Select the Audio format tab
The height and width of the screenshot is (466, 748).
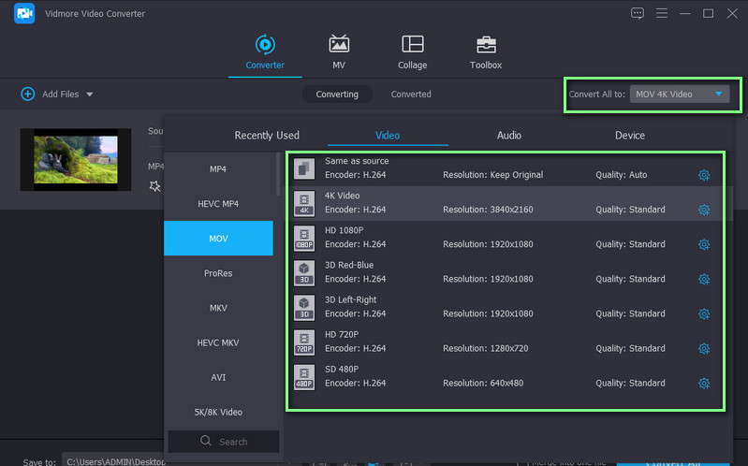509,136
